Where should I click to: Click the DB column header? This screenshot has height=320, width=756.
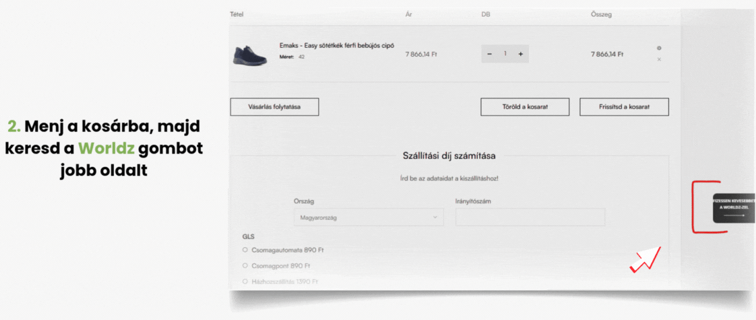(x=485, y=14)
